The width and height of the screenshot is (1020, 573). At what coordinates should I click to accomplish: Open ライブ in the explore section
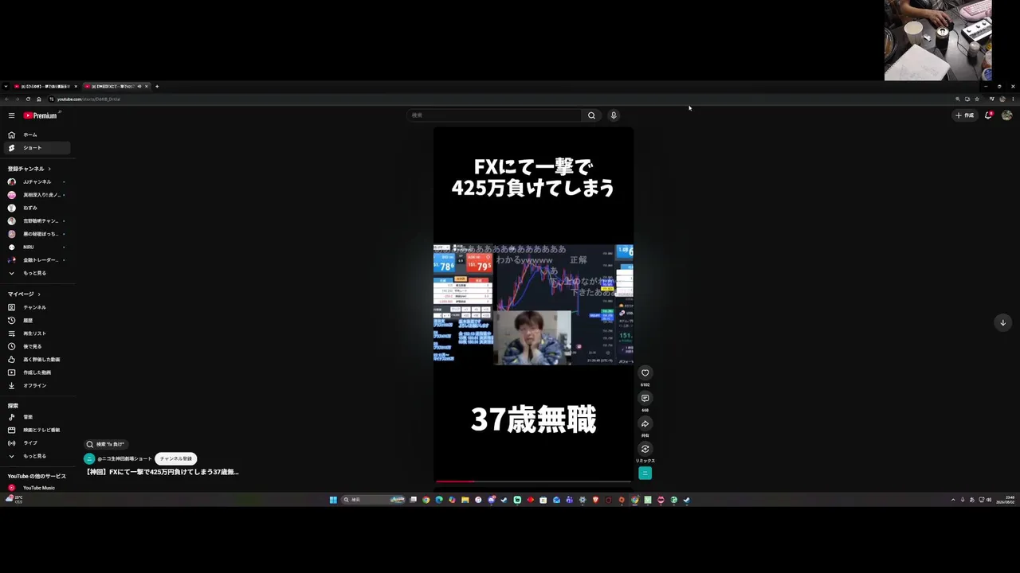tap(37, 443)
